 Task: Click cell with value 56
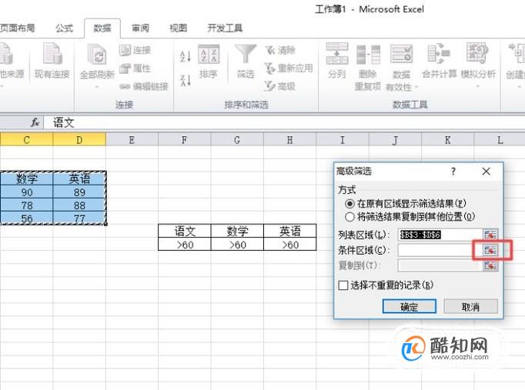[26, 218]
